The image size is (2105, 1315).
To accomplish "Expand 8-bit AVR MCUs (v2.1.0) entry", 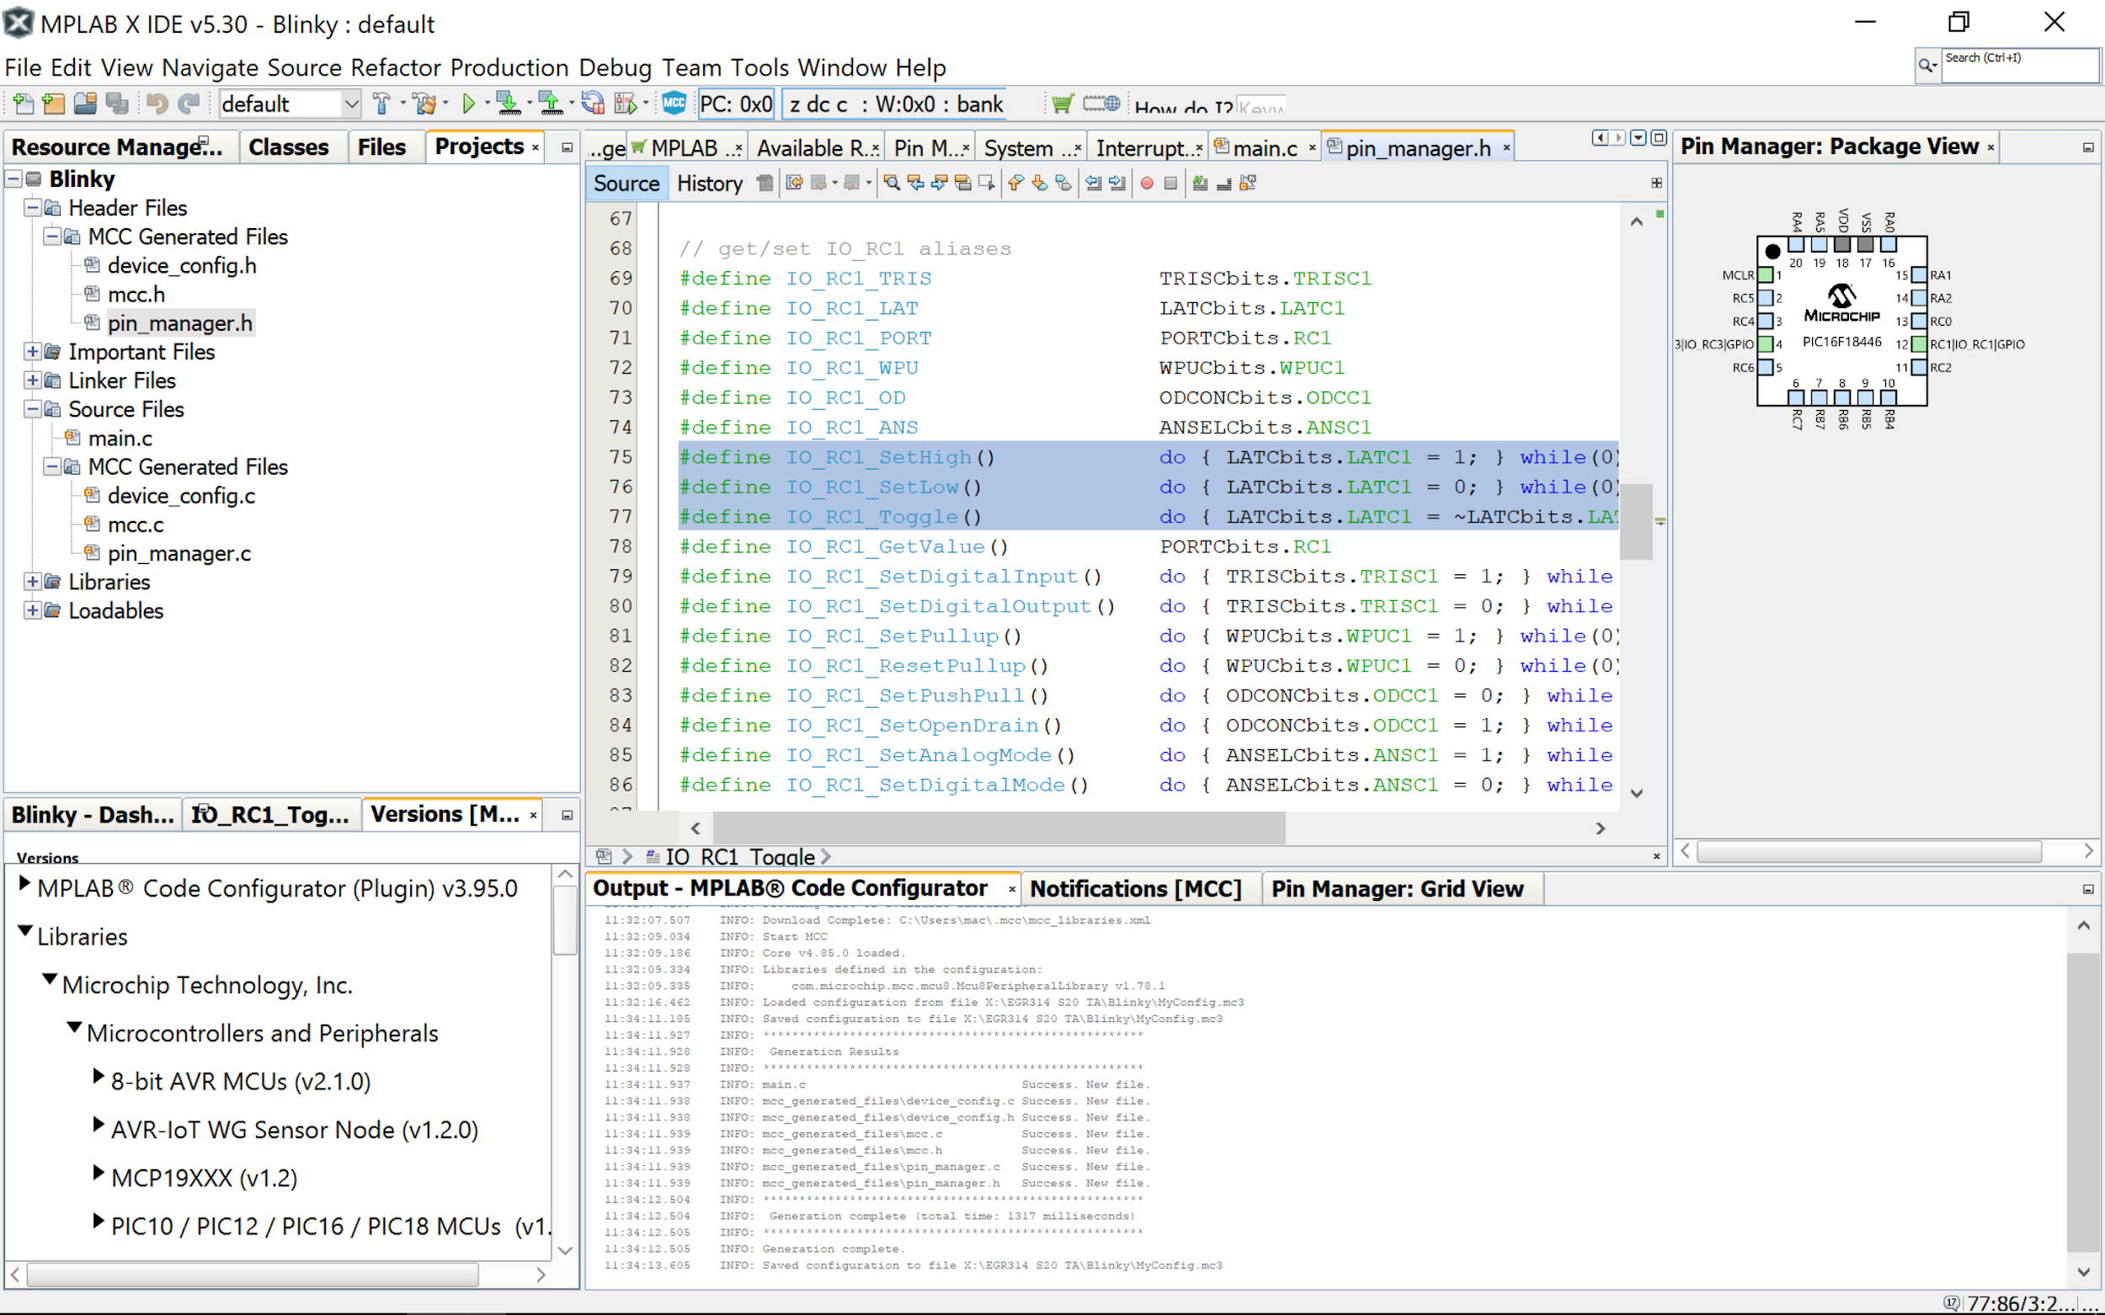I will 99,1077.
